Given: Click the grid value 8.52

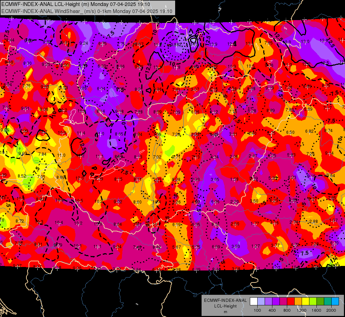Looking at the screenshot, I should click(22, 176).
